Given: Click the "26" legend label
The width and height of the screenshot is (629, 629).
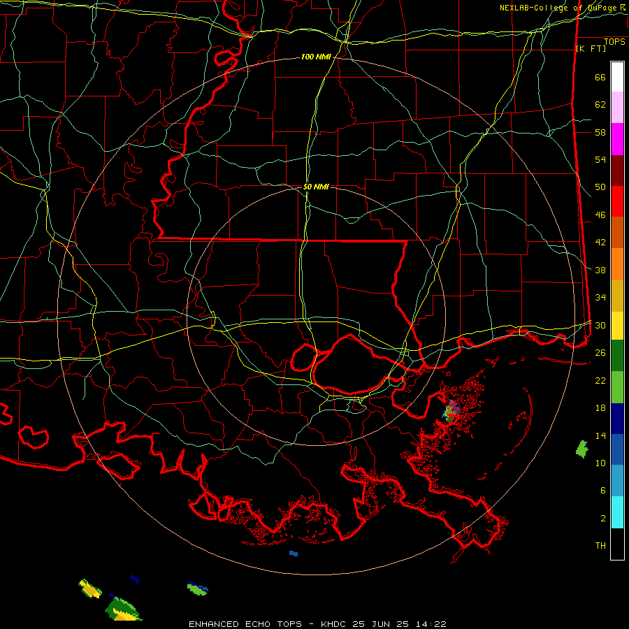Looking at the screenshot, I should tap(600, 353).
